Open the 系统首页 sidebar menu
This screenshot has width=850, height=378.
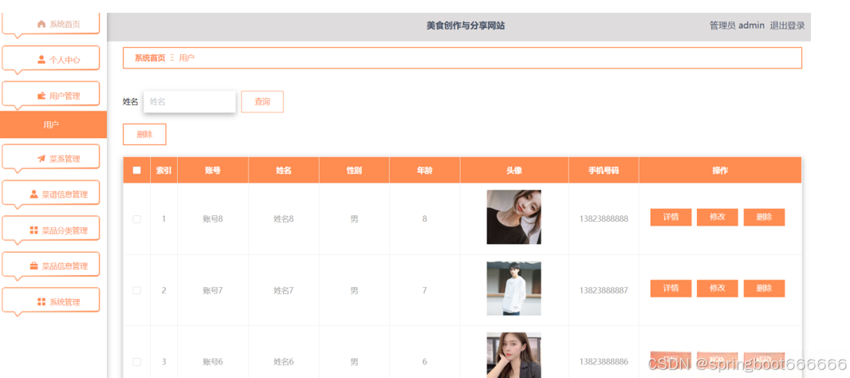[51, 24]
